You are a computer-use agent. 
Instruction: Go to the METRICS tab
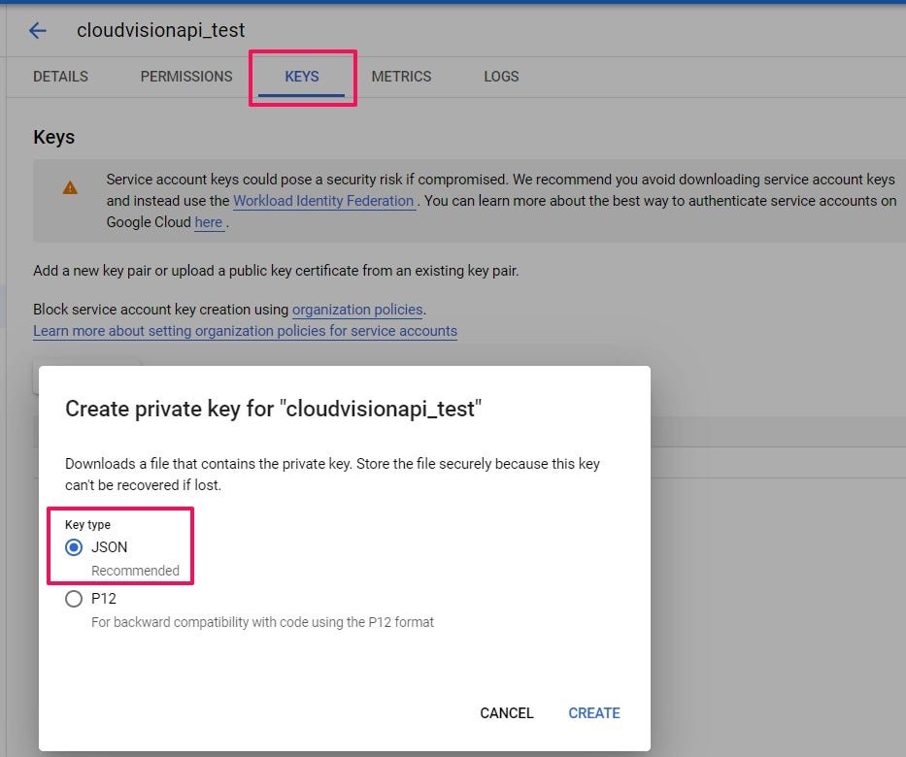(x=401, y=77)
